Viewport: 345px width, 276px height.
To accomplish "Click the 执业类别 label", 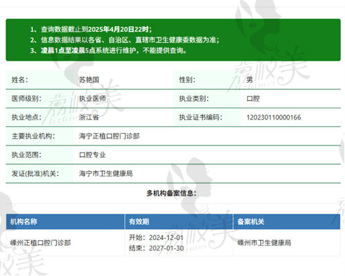I will point(194,99).
